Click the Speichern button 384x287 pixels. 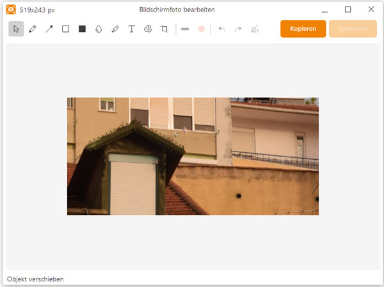pyautogui.click(x=353, y=29)
